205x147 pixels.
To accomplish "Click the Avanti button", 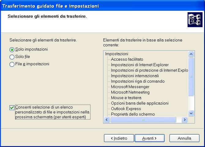I will 149,138.
